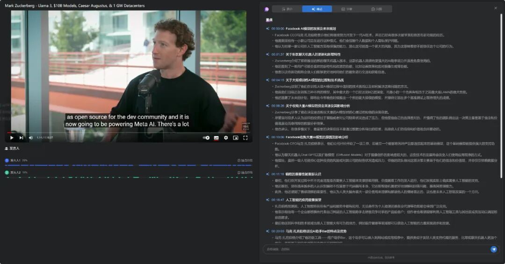
Task: Click sparkle icon beside 00:20:03 section
Action: [x=267, y=231]
